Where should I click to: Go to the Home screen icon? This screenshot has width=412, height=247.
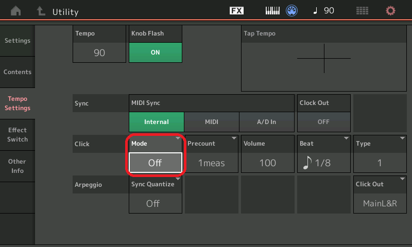tap(16, 11)
